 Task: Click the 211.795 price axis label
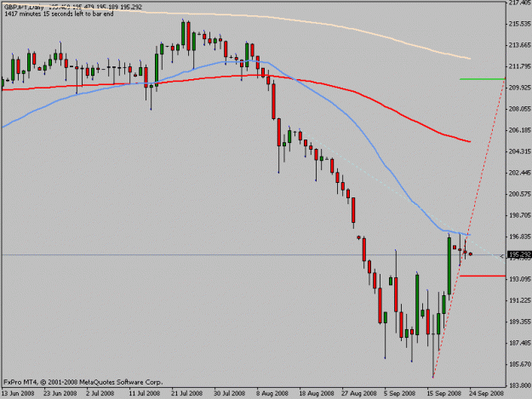click(519, 66)
